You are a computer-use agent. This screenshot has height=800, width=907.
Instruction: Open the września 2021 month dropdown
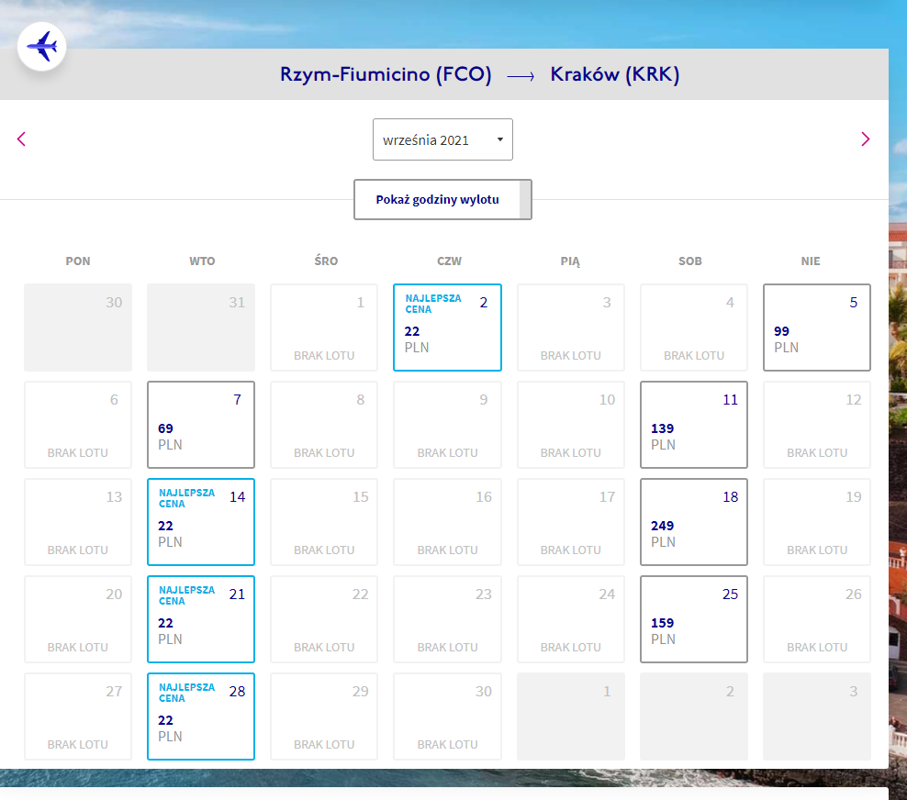[442, 139]
